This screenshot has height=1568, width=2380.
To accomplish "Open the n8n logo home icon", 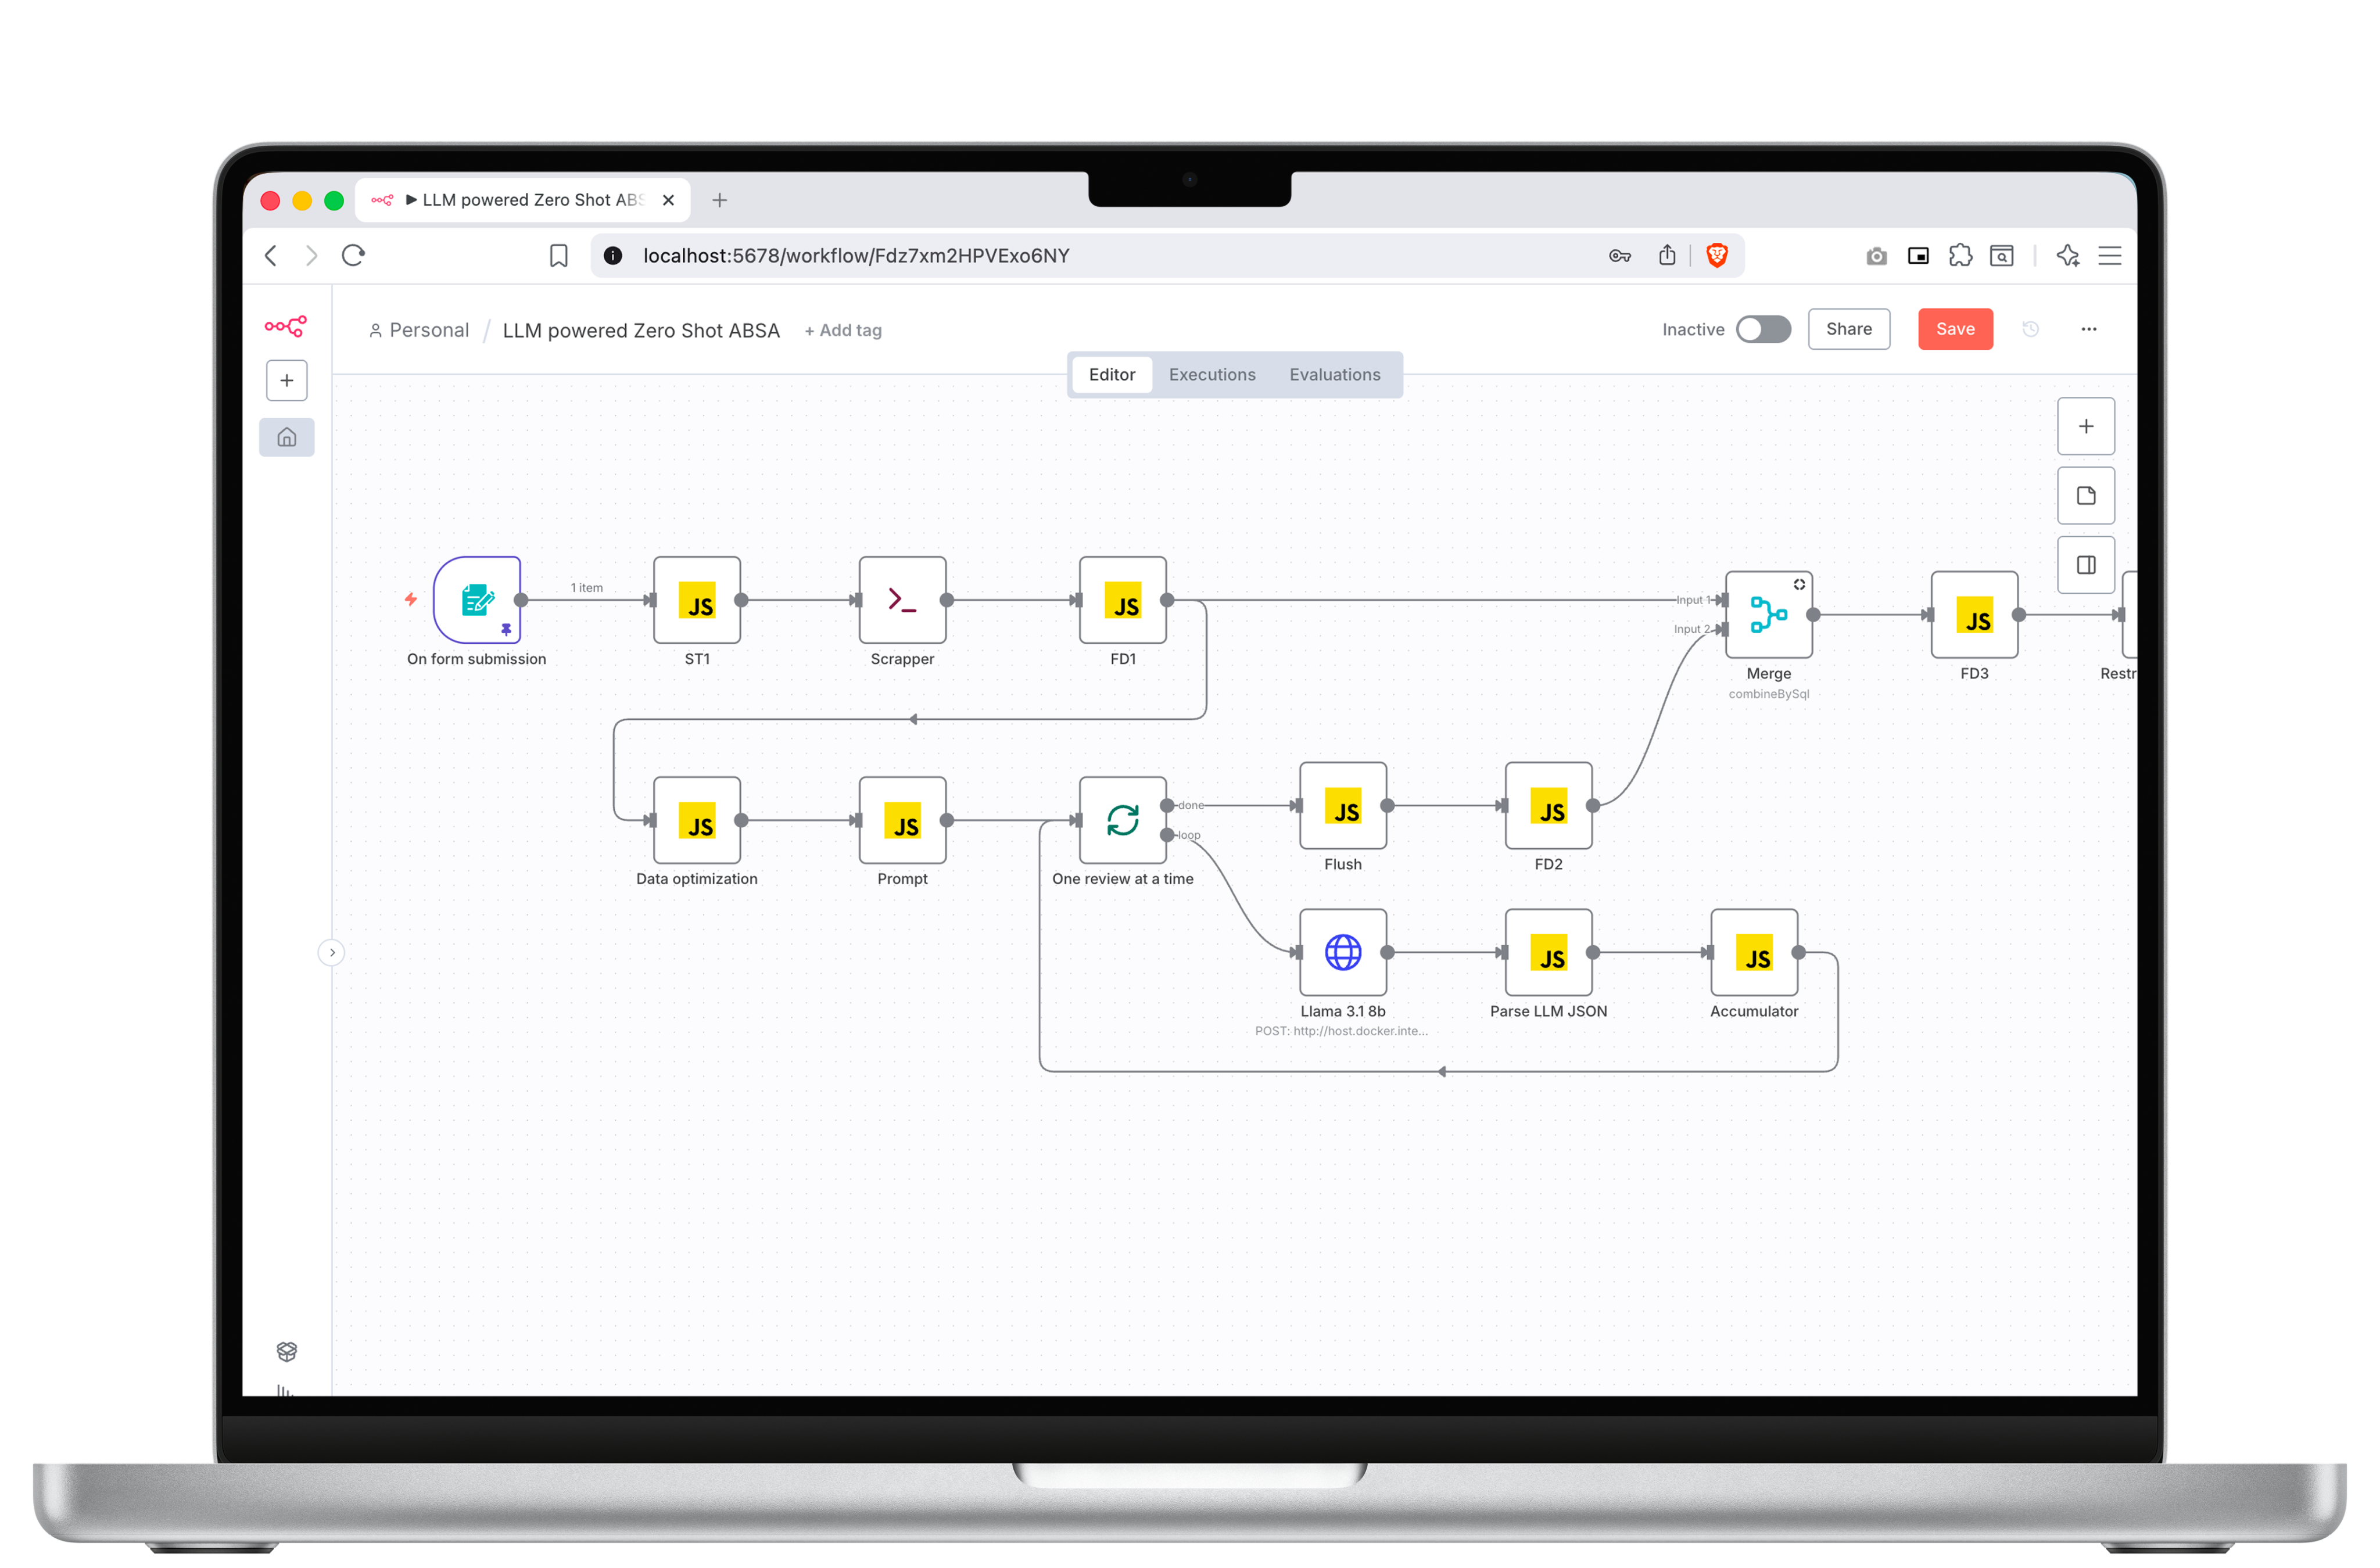I will pos(286,326).
